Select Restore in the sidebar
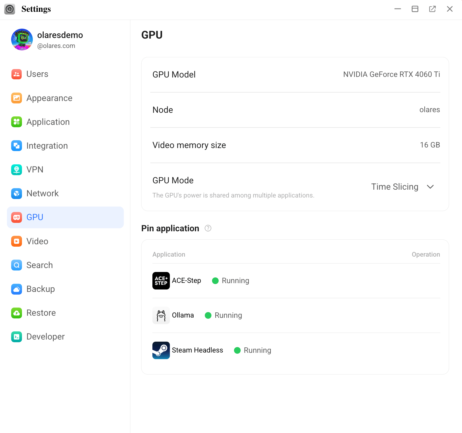The width and height of the screenshot is (462, 433). 41,313
